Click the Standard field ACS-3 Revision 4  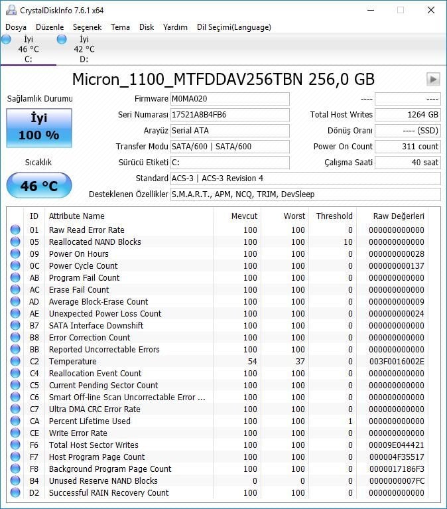306,179
